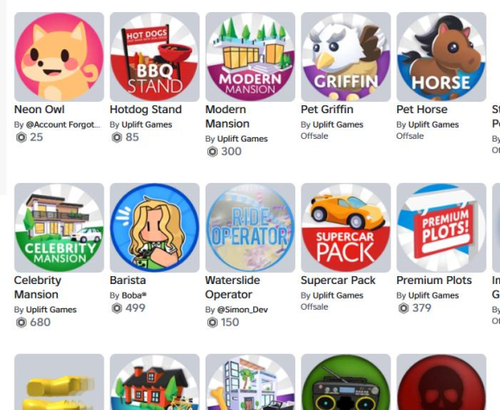
Task: Follow the Pet Griffin title link
Action: 327,110
